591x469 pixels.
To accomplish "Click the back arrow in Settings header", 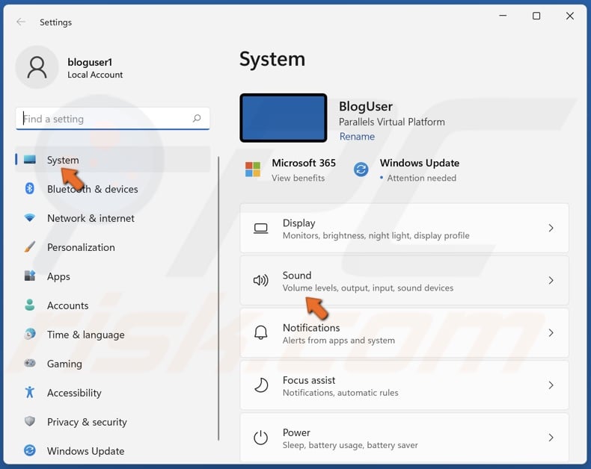I will (21, 22).
